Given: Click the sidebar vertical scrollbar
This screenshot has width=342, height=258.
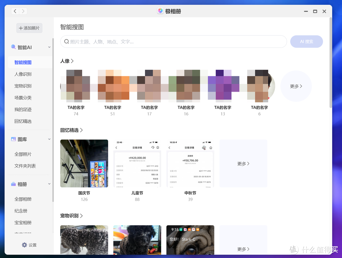Looking at the screenshot, I should point(53,120).
